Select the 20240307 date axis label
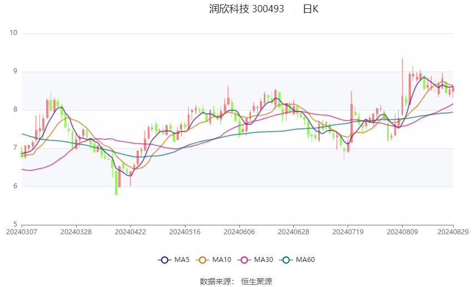Viewport: 472px width, 287px height. (x=22, y=232)
